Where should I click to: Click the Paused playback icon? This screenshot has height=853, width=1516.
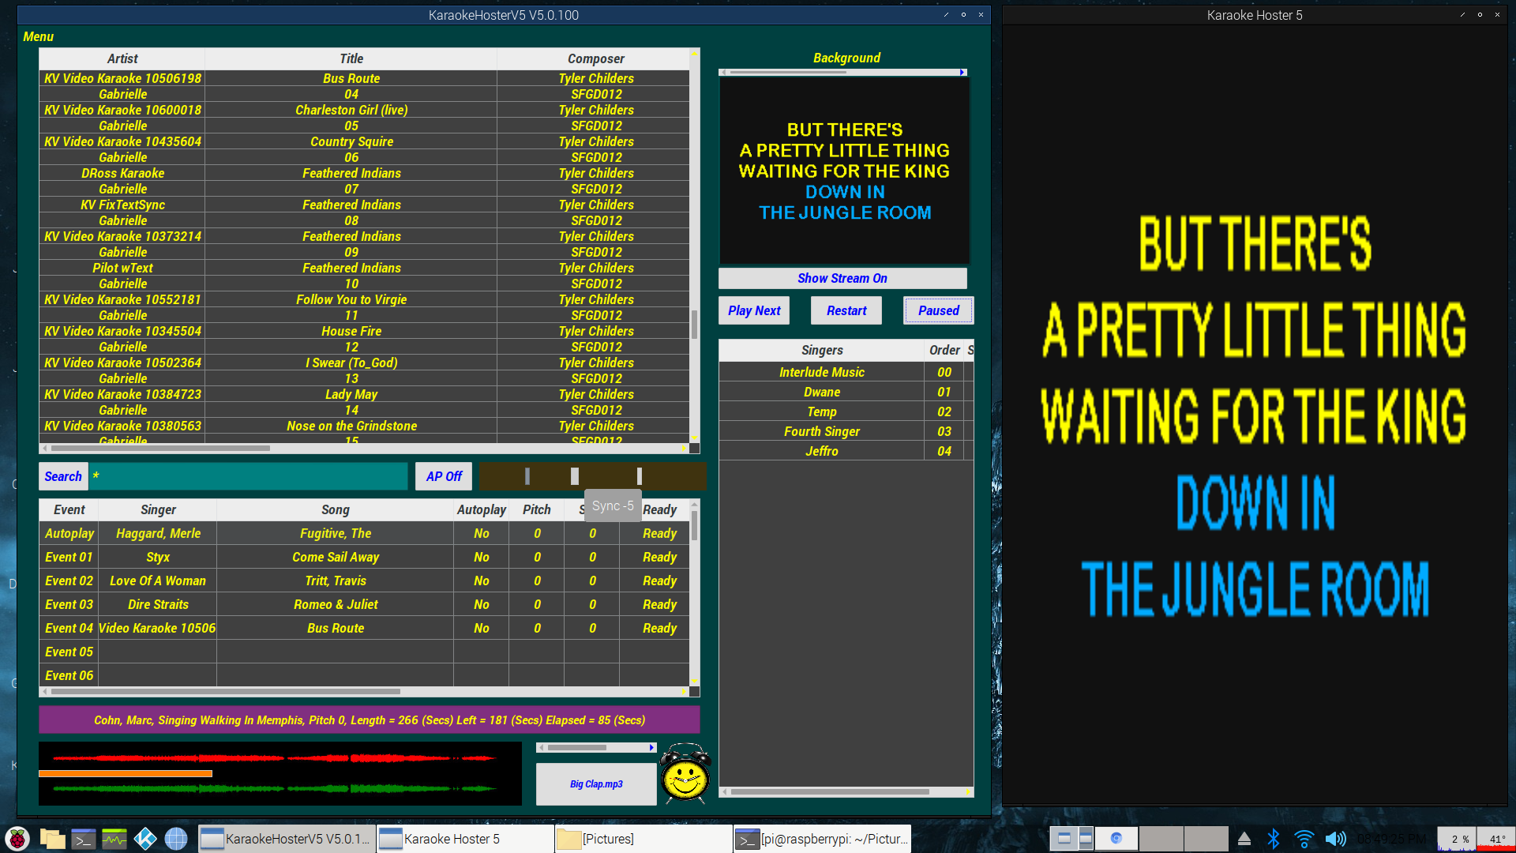pyautogui.click(x=936, y=310)
